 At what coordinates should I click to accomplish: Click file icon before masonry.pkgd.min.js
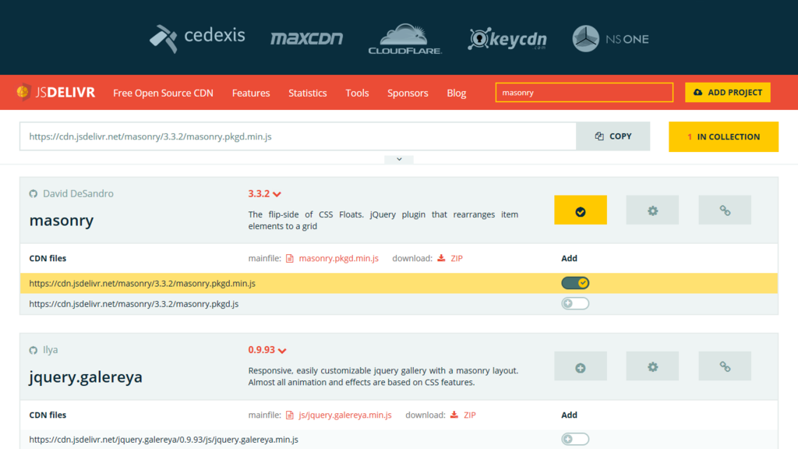(290, 258)
